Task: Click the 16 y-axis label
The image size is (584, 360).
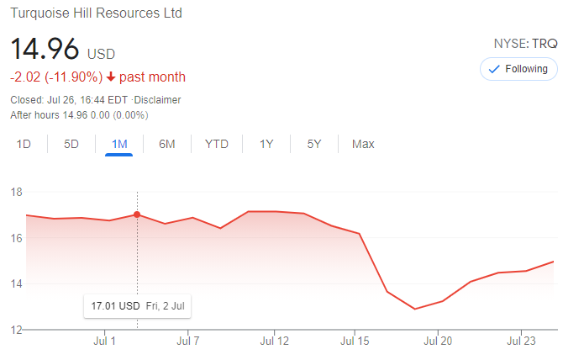Action: point(17,238)
